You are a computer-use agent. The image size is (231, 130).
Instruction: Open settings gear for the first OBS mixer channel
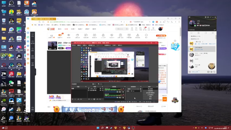[x=123, y=92]
